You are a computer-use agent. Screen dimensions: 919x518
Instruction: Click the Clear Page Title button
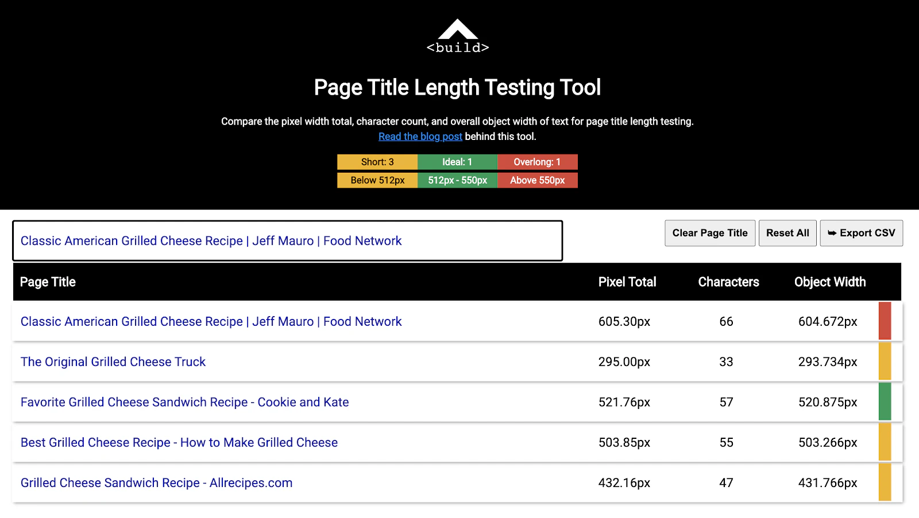710,233
